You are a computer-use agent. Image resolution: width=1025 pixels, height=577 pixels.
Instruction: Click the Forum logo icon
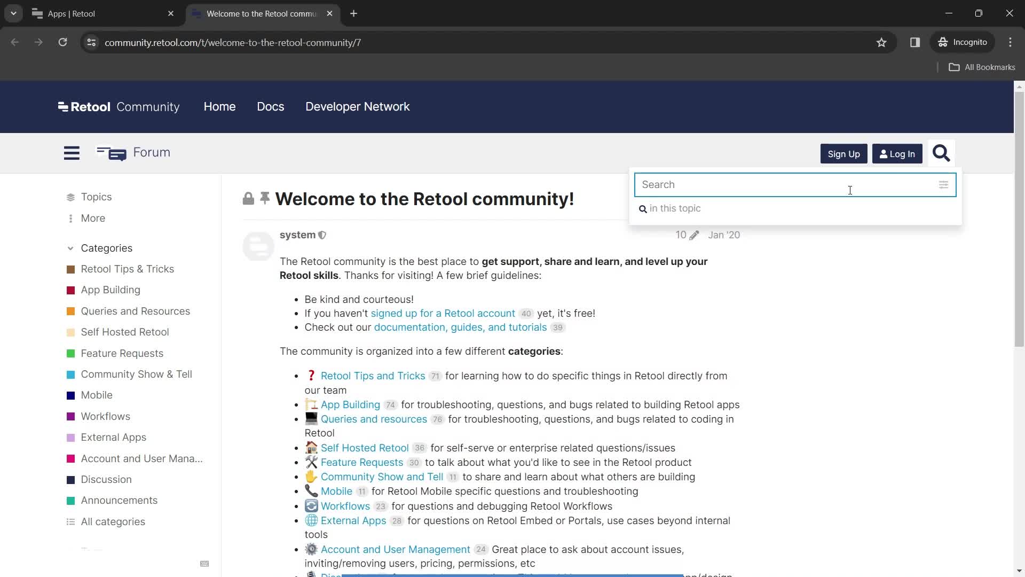point(111,153)
